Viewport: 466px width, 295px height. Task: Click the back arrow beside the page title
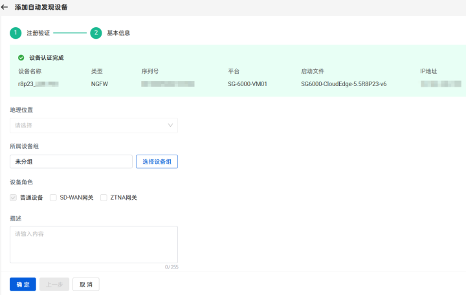(5, 7)
